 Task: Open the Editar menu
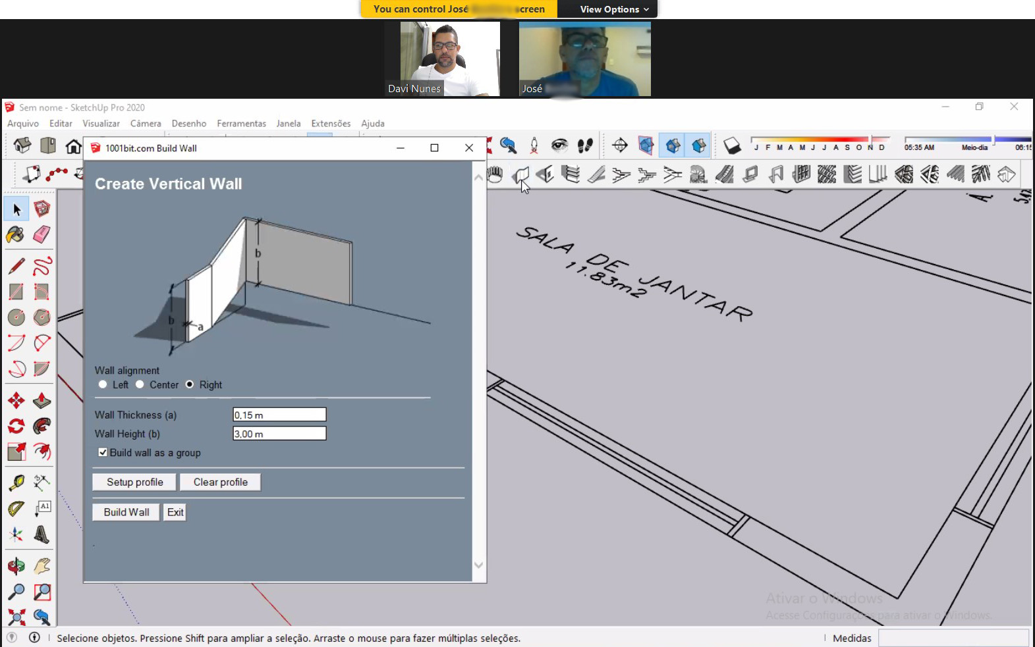tap(61, 123)
